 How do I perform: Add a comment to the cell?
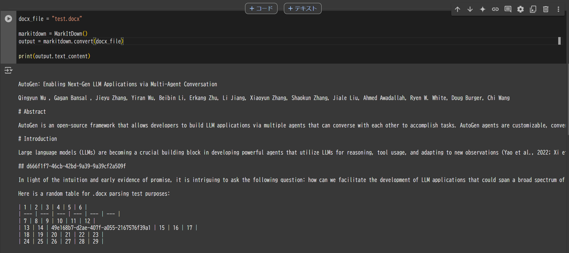[x=508, y=9]
